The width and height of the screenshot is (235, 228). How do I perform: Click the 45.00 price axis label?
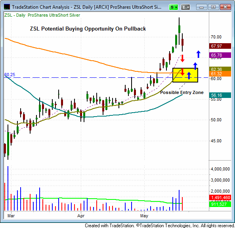point(216,141)
